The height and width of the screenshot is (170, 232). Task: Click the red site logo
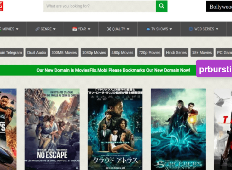coord(1,6)
